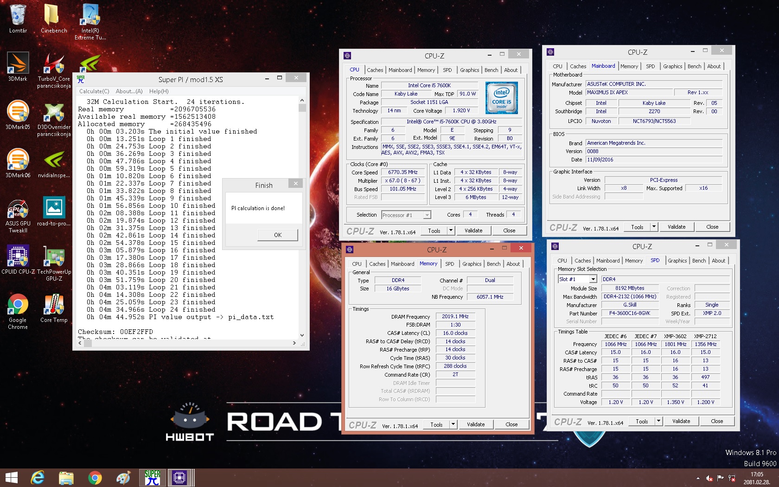Click the Network tray icon
This screenshot has width=779, height=487.
click(x=732, y=478)
